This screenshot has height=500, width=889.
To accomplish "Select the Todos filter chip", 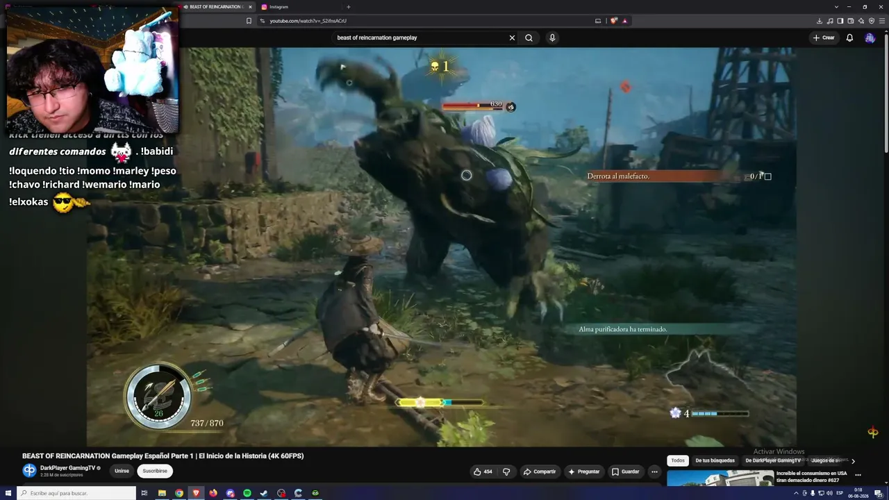I will 678,460.
